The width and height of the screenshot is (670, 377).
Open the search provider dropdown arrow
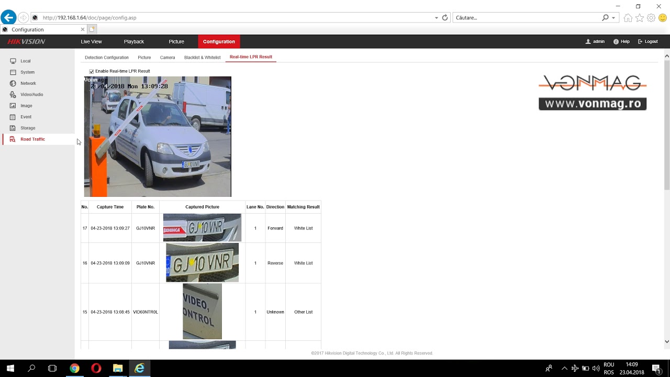(613, 18)
